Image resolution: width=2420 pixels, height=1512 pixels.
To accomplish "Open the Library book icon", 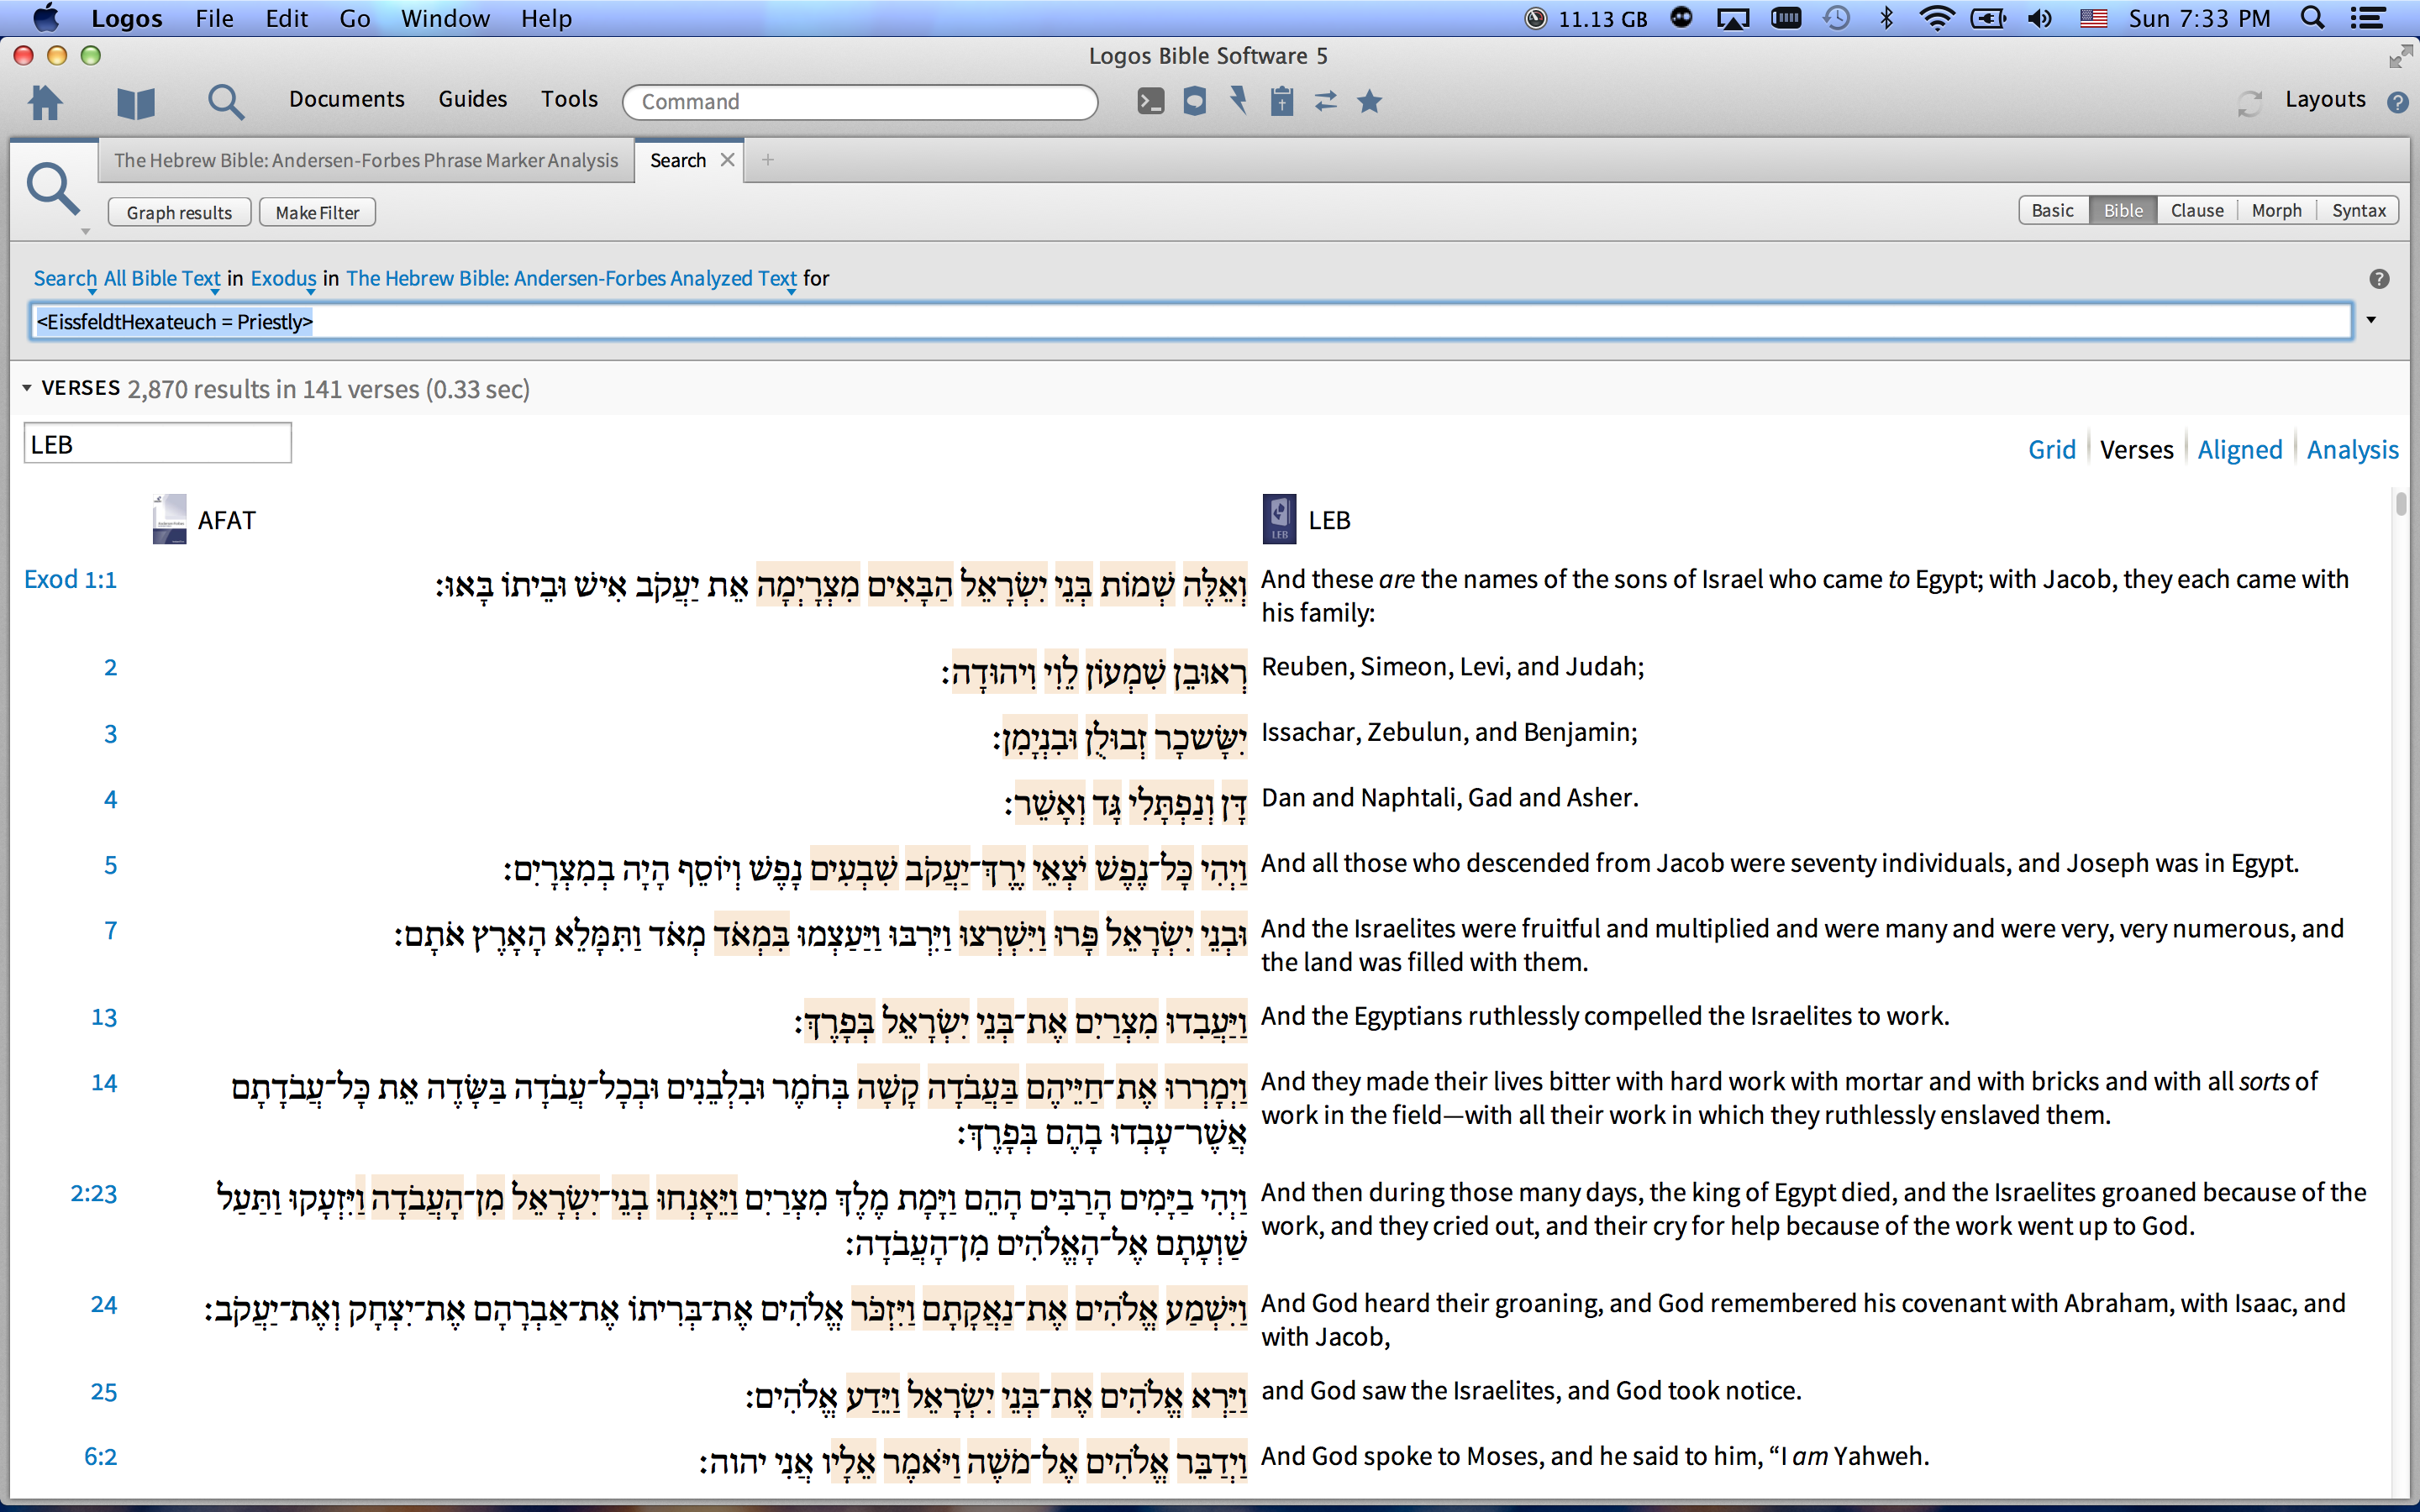I will pos(136,101).
